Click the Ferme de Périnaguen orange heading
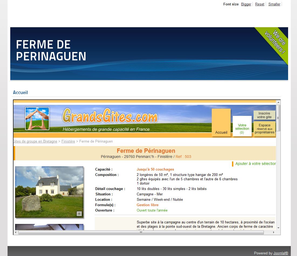Viewport: 297px width, 256px height. pyautogui.click(x=146, y=151)
